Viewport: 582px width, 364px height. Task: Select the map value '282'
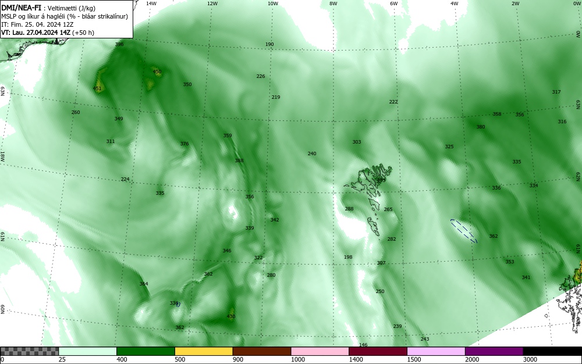(x=392, y=239)
